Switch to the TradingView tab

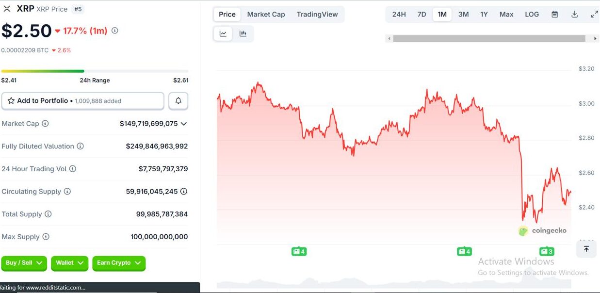tap(317, 15)
